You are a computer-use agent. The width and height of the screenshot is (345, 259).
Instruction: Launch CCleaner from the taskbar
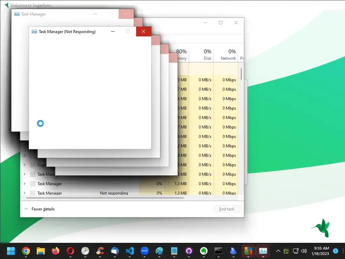(100, 251)
